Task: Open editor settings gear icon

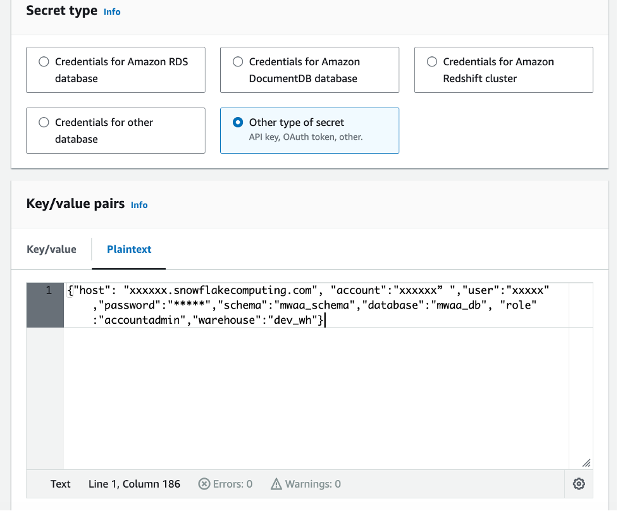Action: click(578, 484)
